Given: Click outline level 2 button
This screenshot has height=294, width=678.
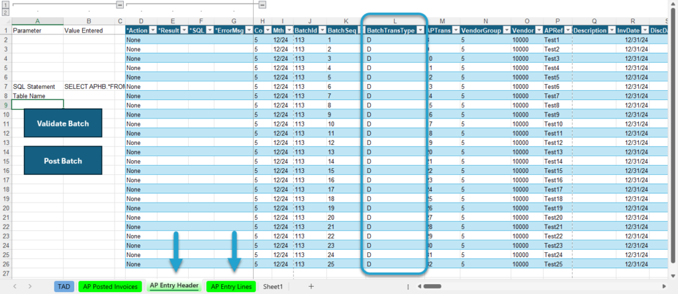Looking at the screenshot, I should (x=5, y=12).
